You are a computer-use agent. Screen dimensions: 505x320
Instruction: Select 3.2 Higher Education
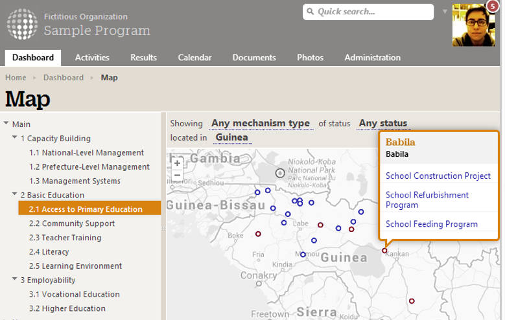(x=67, y=308)
